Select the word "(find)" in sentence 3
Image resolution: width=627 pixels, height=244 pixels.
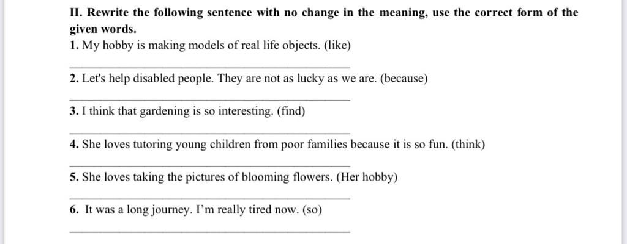(291, 111)
